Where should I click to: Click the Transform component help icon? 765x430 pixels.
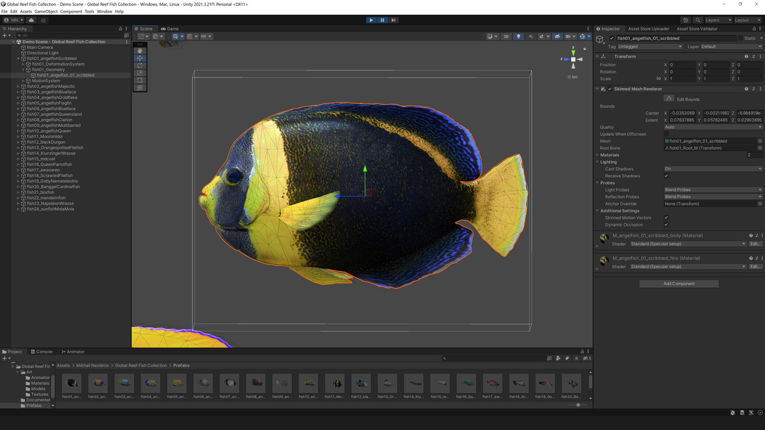[x=747, y=56]
